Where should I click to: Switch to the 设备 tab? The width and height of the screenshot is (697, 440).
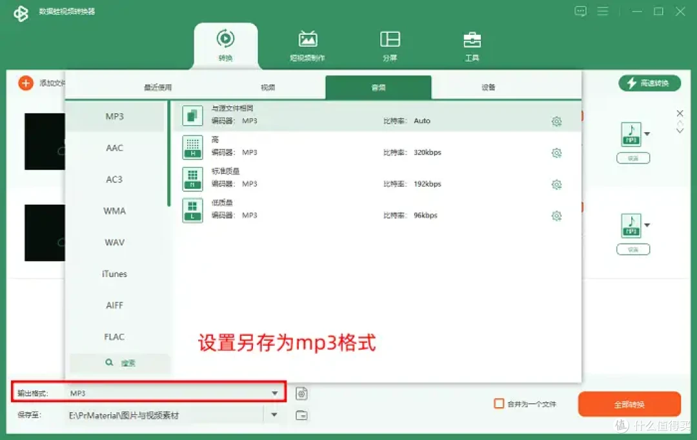click(x=488, y=88)
